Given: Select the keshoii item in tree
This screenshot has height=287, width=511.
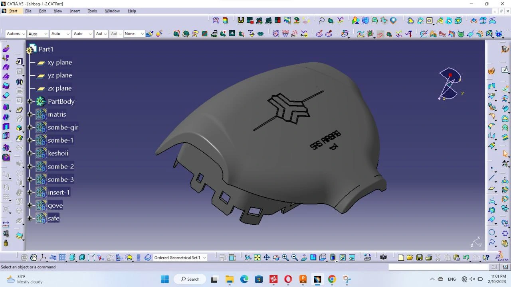Looking at the screenshot, I should [58, 153].
